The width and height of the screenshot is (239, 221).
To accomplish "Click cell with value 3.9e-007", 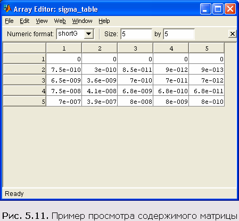I will [100, 101].
